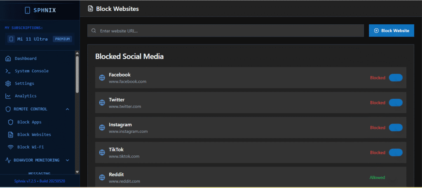Viewport: 422px width, 188px height.
Task: Click the Behavior Monitoring pulse icon
Action: tap(8, 160)
